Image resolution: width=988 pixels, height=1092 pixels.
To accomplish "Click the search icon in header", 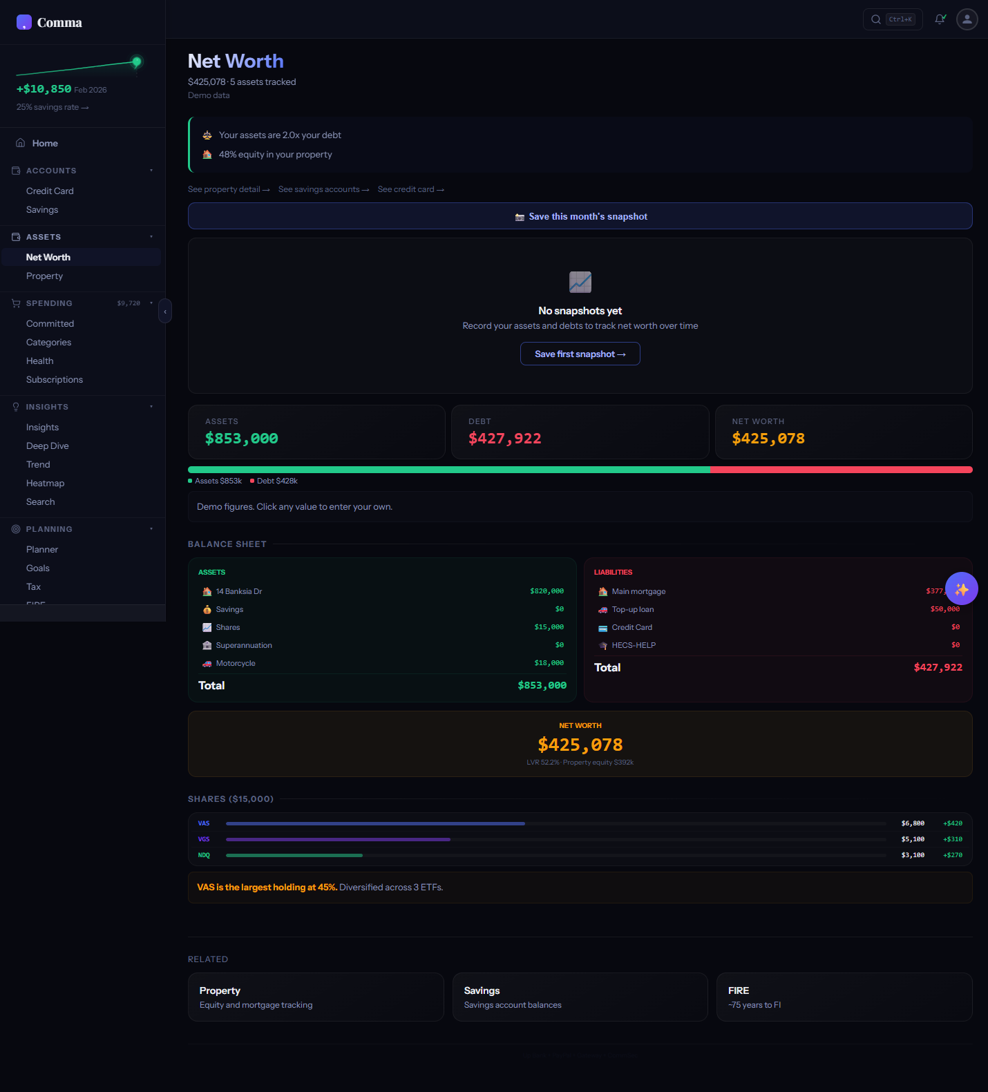I will tap(876, 19).
